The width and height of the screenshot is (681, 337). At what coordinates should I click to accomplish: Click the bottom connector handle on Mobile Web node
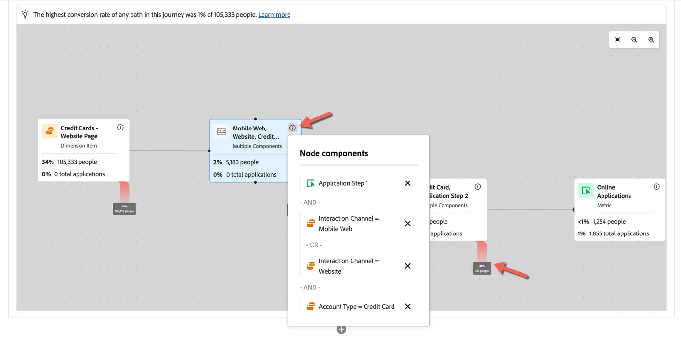[255, 182]
